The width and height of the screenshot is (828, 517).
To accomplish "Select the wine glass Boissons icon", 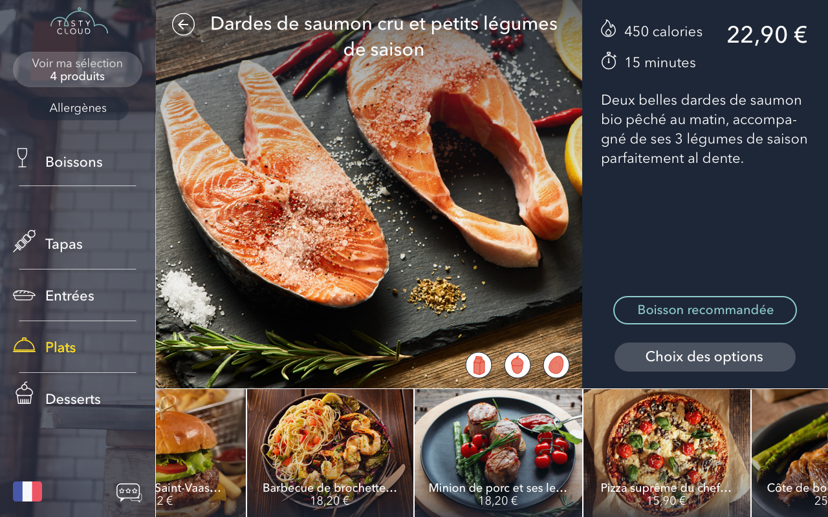I will pyautogui.click(x=23, y=158).
